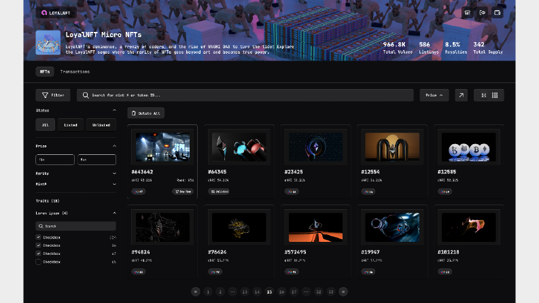Open NFT #64345 thumbnail
Screen dimensions: 539x303
click(x=239, y=147)
